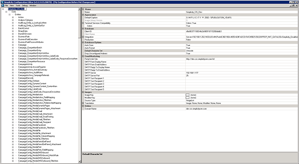Click the Modifier Key swatch box

[188, 98]
